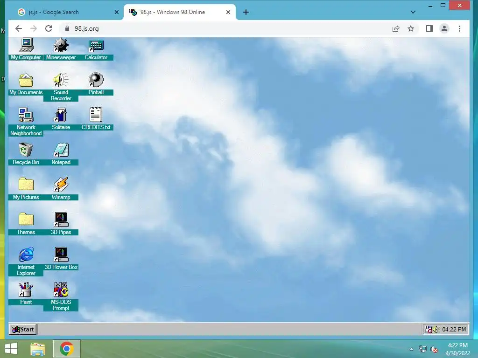
Task: Launch the Minesweeper shortcut
Action: [x=61, y=48]
